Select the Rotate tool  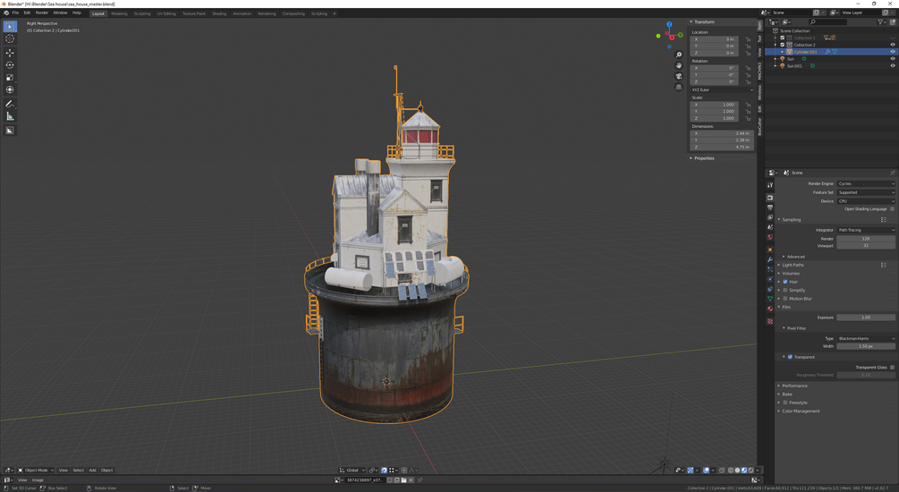tap(10, 64)
